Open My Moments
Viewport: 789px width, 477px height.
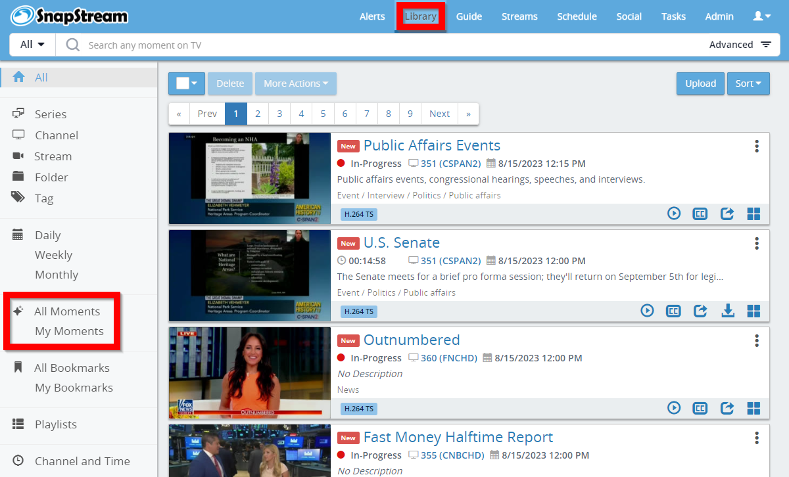coord(69,331)
